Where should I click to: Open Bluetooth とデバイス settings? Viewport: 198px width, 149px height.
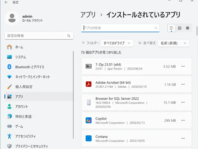coord(39,67)
